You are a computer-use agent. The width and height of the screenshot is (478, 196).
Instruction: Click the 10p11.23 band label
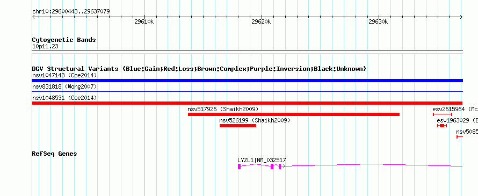(x=45, y=47)
